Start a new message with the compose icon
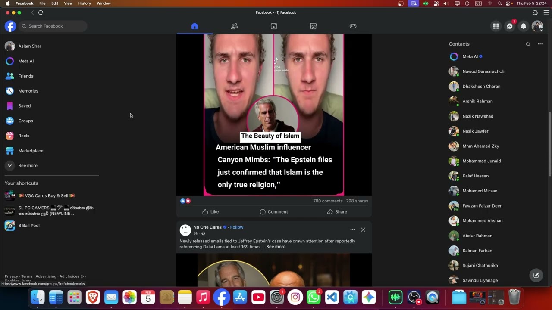The width and height of the screenshot is (552, 310). 536,275
